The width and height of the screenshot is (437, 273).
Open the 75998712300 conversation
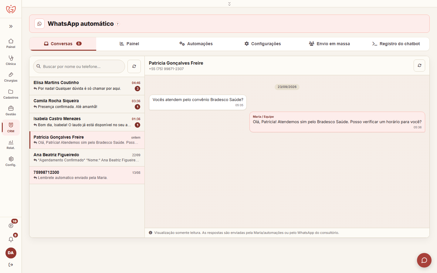click(87, 175)
